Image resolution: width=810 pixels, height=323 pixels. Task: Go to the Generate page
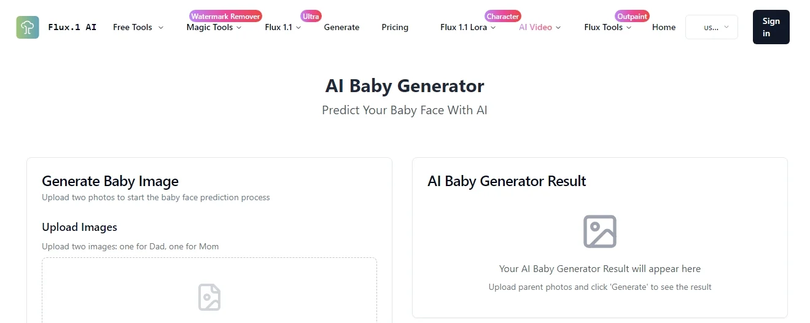[x=341, y=27]
